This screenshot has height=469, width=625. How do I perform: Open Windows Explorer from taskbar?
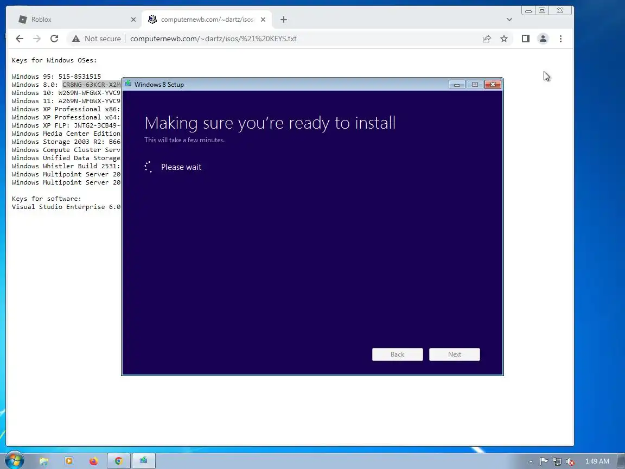(x=43, y=461)
